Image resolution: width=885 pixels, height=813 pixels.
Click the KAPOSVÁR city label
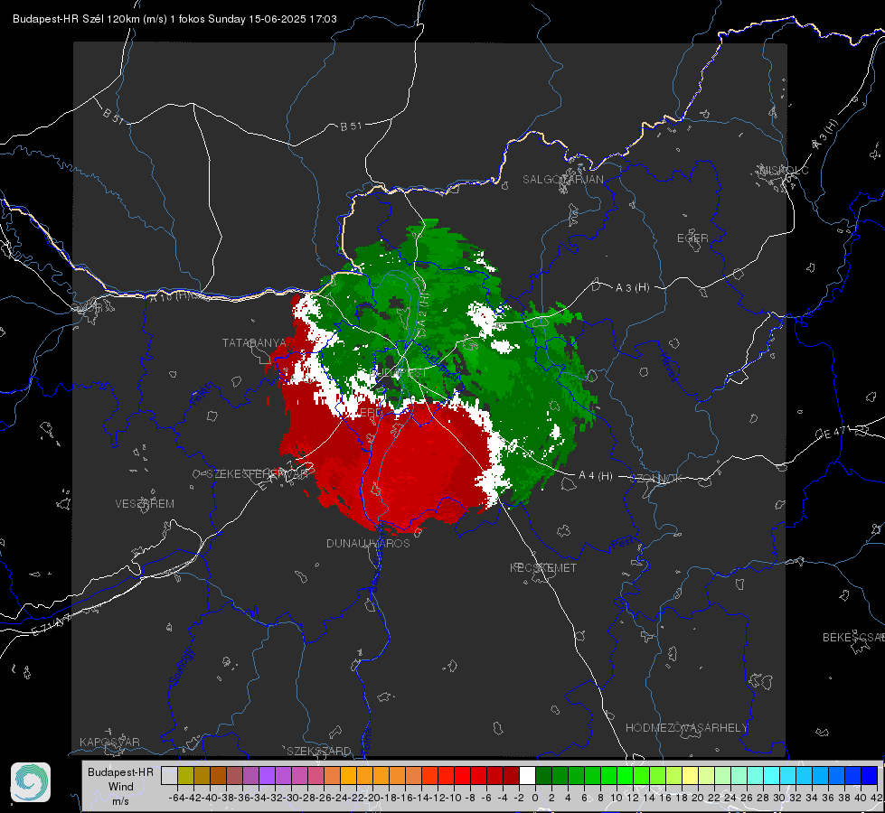109,742
